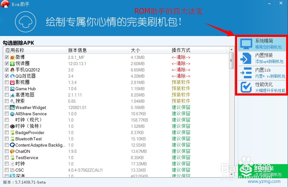The image size is (288, 187).
Task: Click the 预装软件 label in the 影视圈 row
Action: pos(181,82)
